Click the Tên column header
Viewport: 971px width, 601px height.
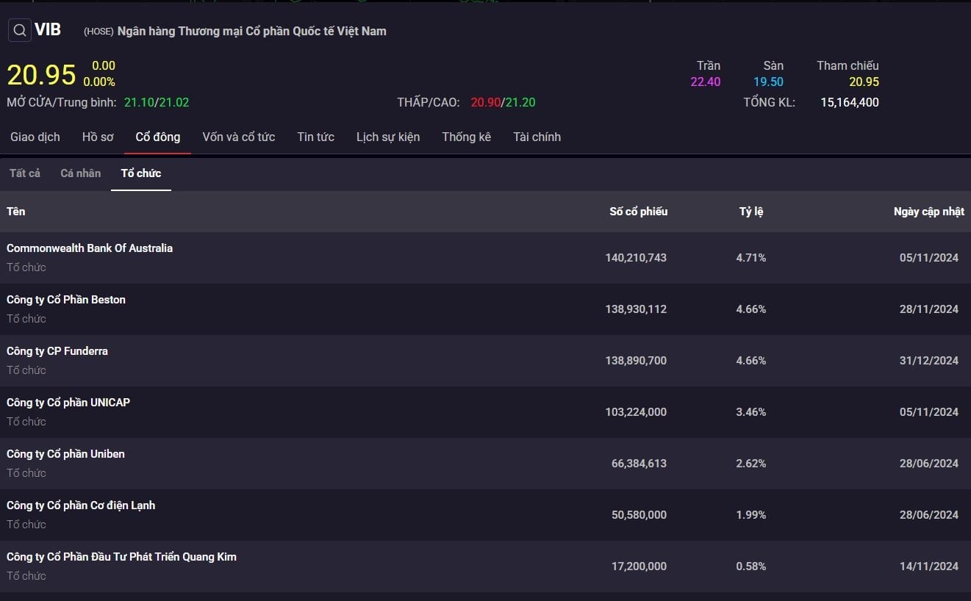pyautogui.click(x=16, y=212)
